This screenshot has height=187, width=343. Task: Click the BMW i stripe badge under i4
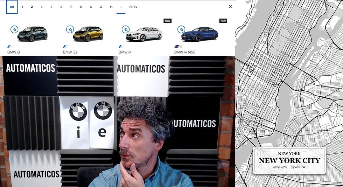tap(121, 46)
